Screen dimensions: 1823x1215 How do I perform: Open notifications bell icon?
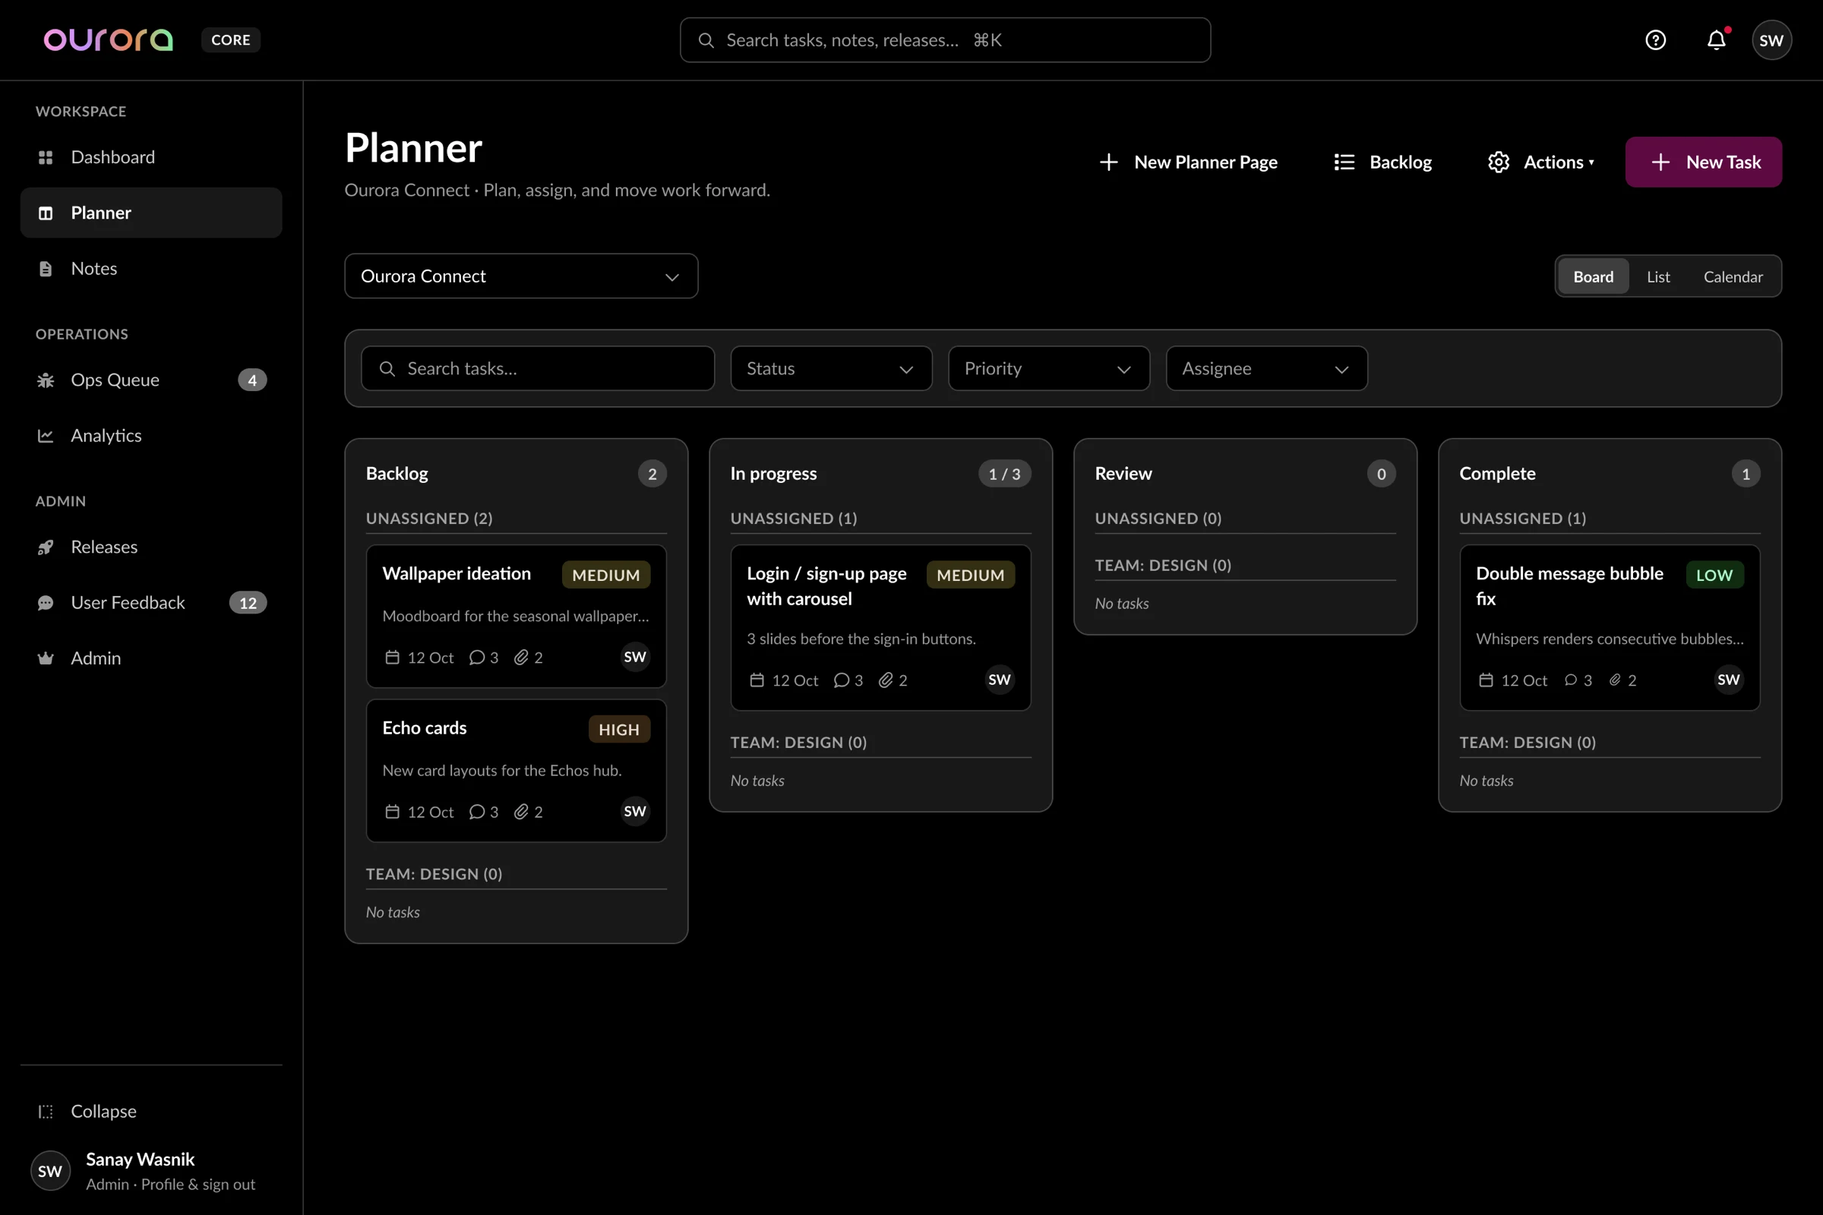coord(1717,39)
